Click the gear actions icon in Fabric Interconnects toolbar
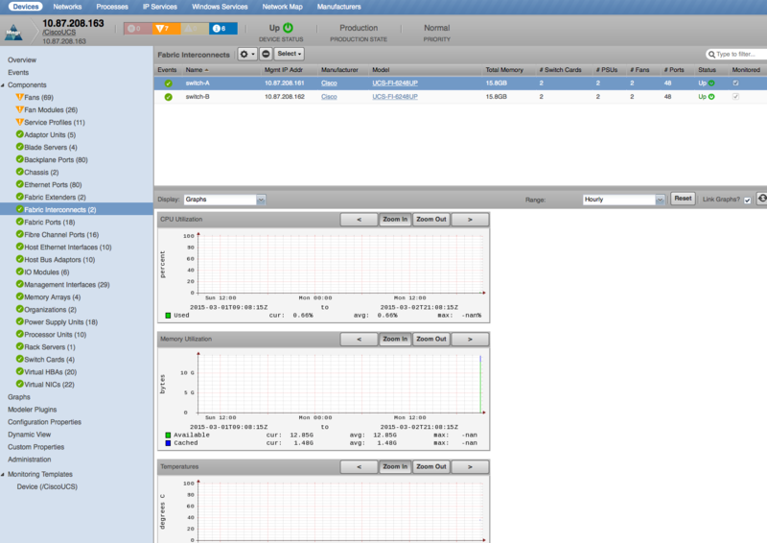The width and height of the screenshot is (767, 543). tap(247, 55)
